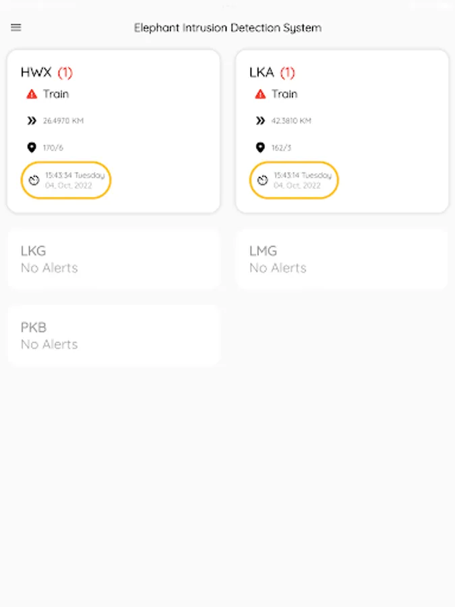Image resolution: width=455 pixels, height=607 pixels.
Task: Click the location pin icon in HWX card
Action: (32, 147)
